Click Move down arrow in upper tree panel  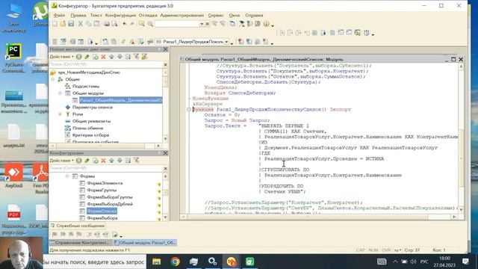click(x=119, y=57)
